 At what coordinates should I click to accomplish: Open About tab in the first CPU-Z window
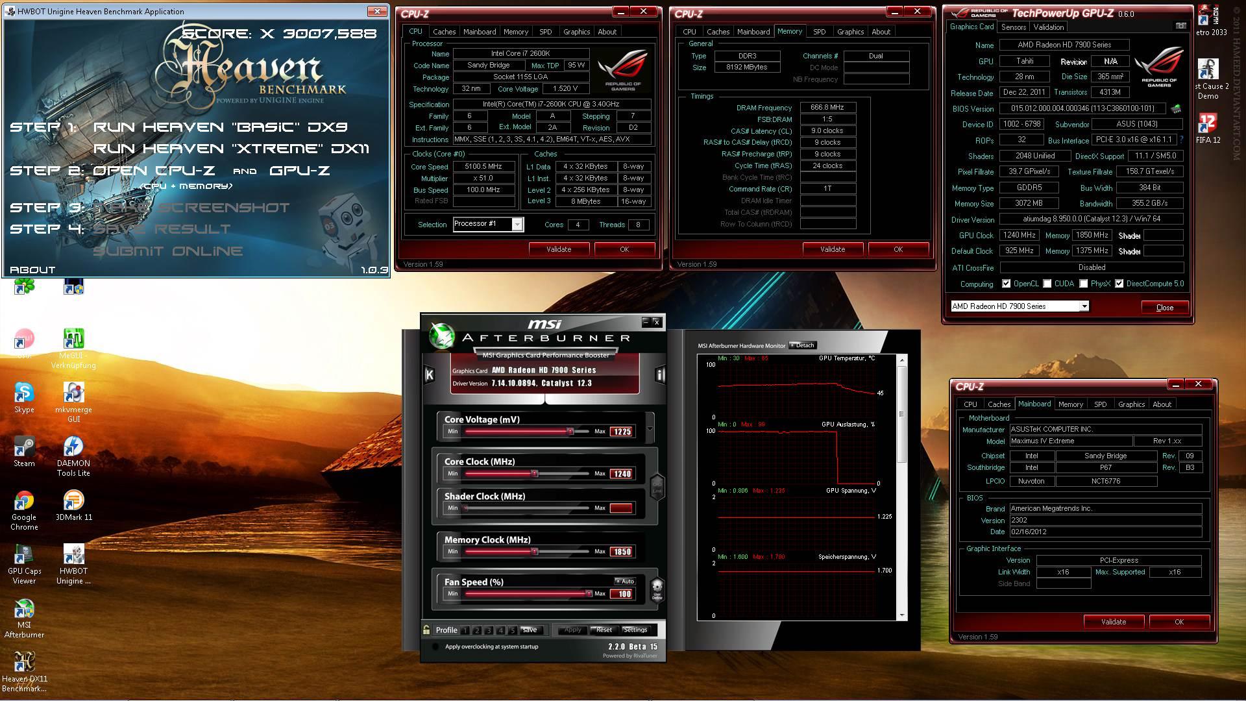[607, 31]
